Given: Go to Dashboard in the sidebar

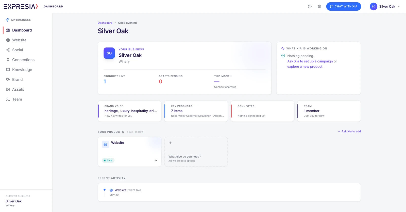Looking at the screenshot, I should click(x=26, y=30).
